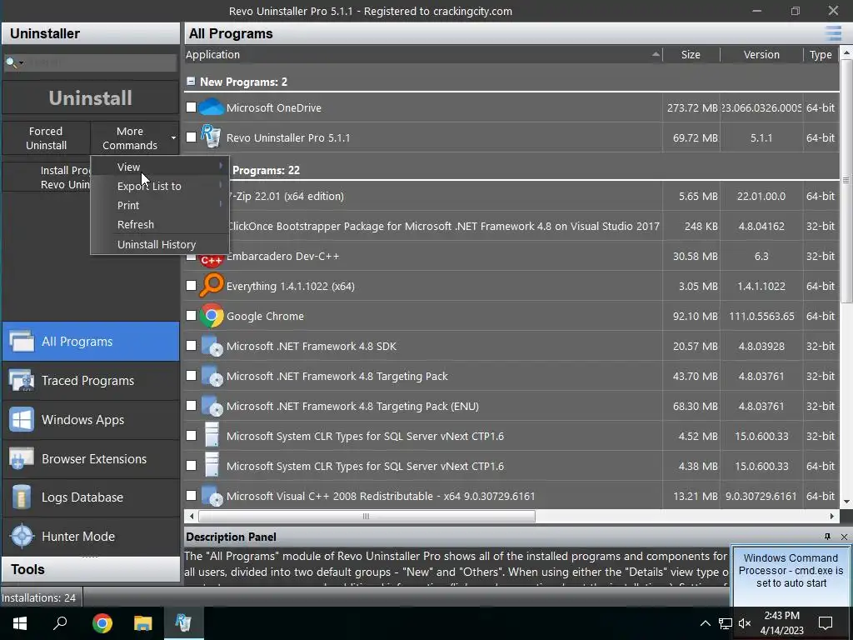Check the Everything 1.4.1.1022 checkbox
Viewport: 853px width, 640px height.
click(191, 286)
